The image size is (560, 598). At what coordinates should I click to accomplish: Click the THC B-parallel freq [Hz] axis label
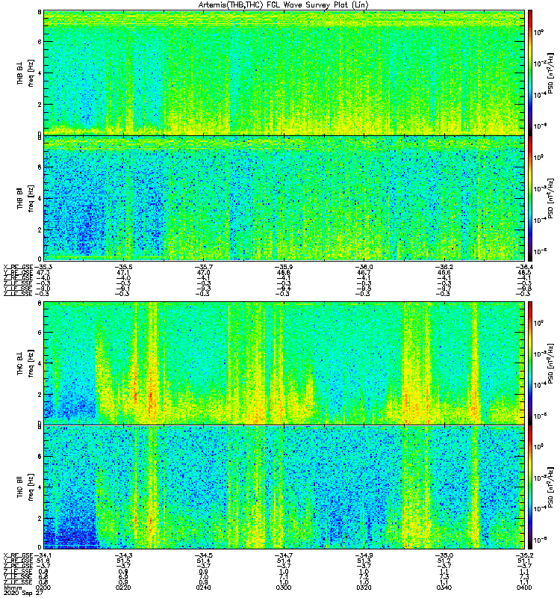pos(31,487)
